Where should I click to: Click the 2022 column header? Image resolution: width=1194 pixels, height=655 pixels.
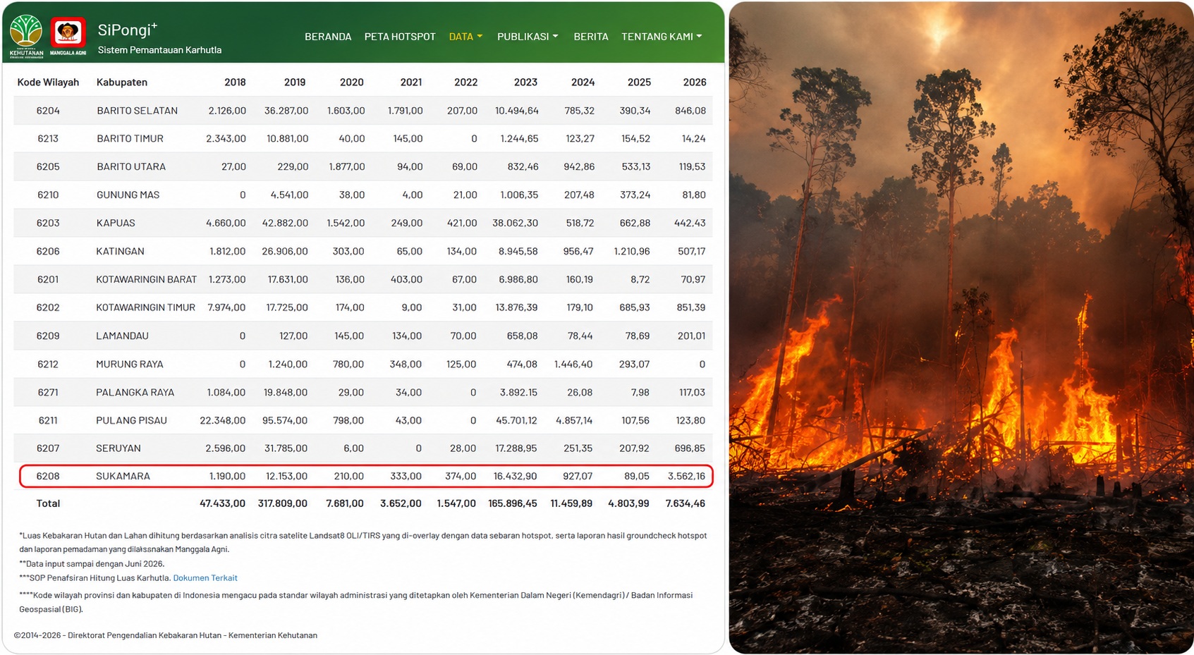point(466,82)
